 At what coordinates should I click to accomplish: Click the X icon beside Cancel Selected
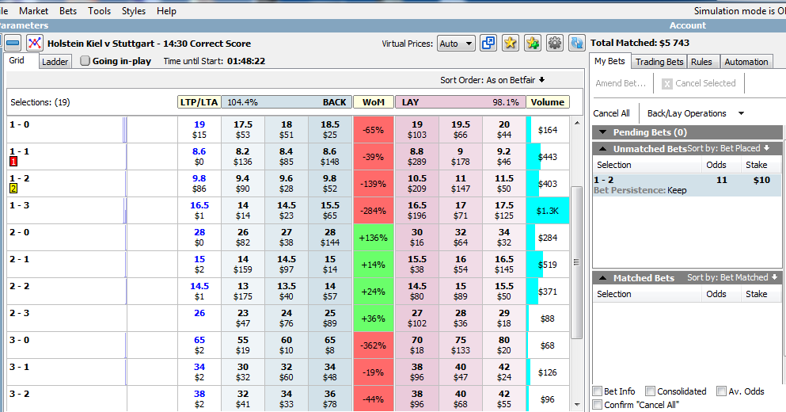tap(666, 84)
